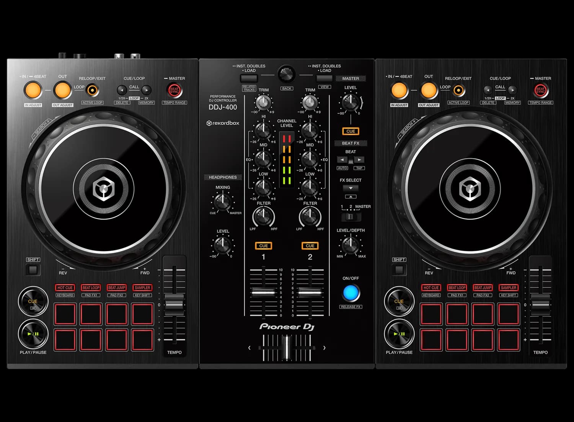Trigger the top-row pad below SAMPLER on left deck

click(142, 314)
